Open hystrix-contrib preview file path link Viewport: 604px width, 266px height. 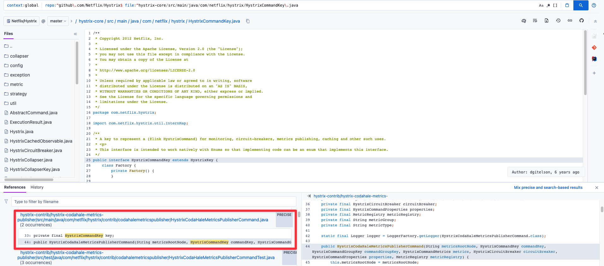click(x=351, y=196)
